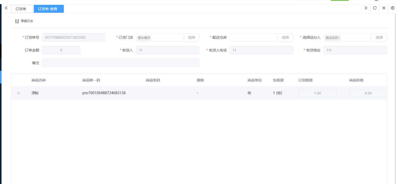This screenshot has width=396, height=184.
Task: Click the 单据日志 document log icon
Action: tap(17, 21)
